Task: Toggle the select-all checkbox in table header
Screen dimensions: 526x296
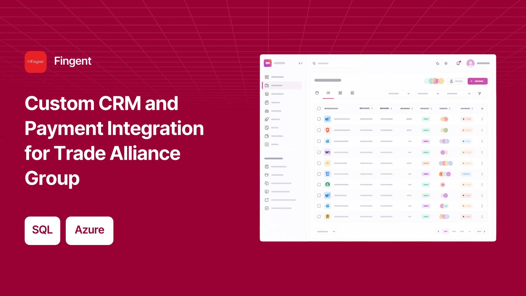Action: pos(319,109)
